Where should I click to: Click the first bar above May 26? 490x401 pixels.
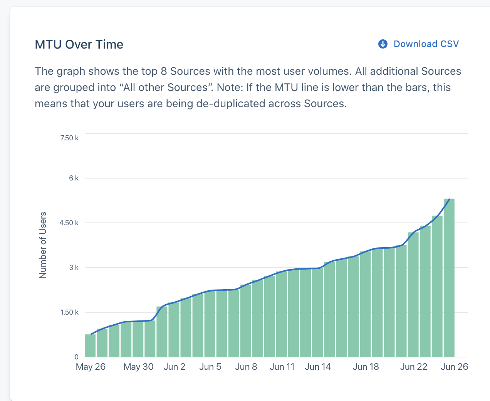[90, 345]
